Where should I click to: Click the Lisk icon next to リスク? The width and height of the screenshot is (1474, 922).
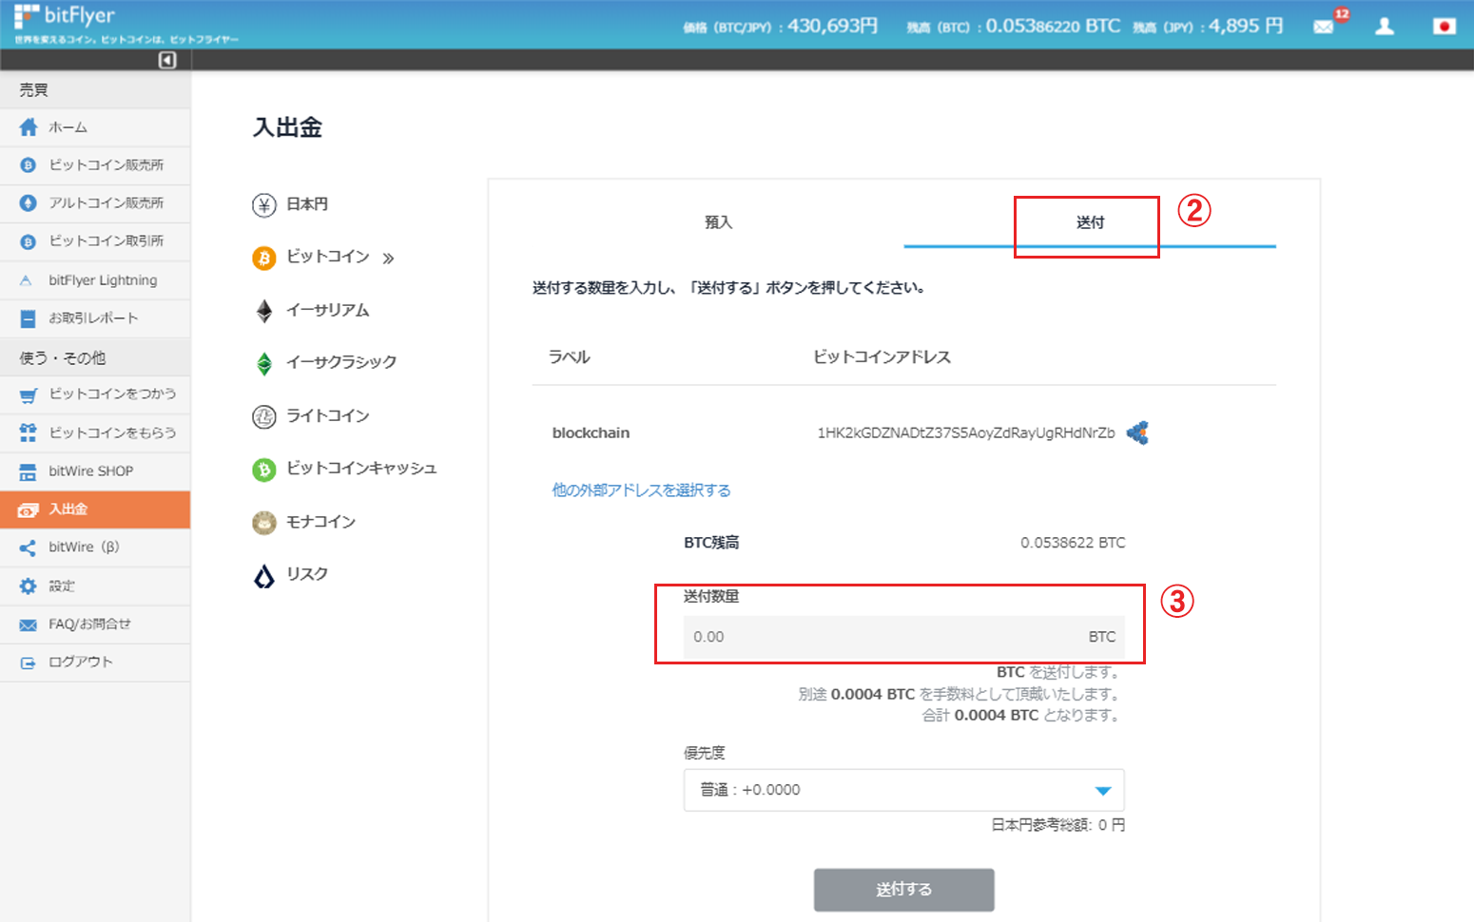pos(264,575)
